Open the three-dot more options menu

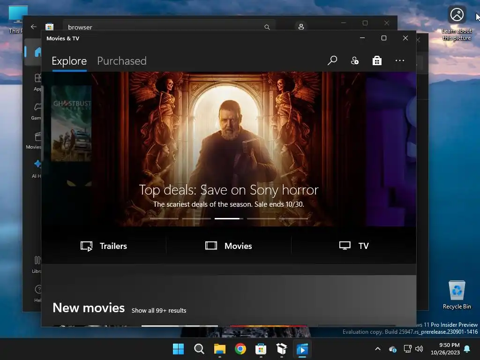(x=399, y=60)
